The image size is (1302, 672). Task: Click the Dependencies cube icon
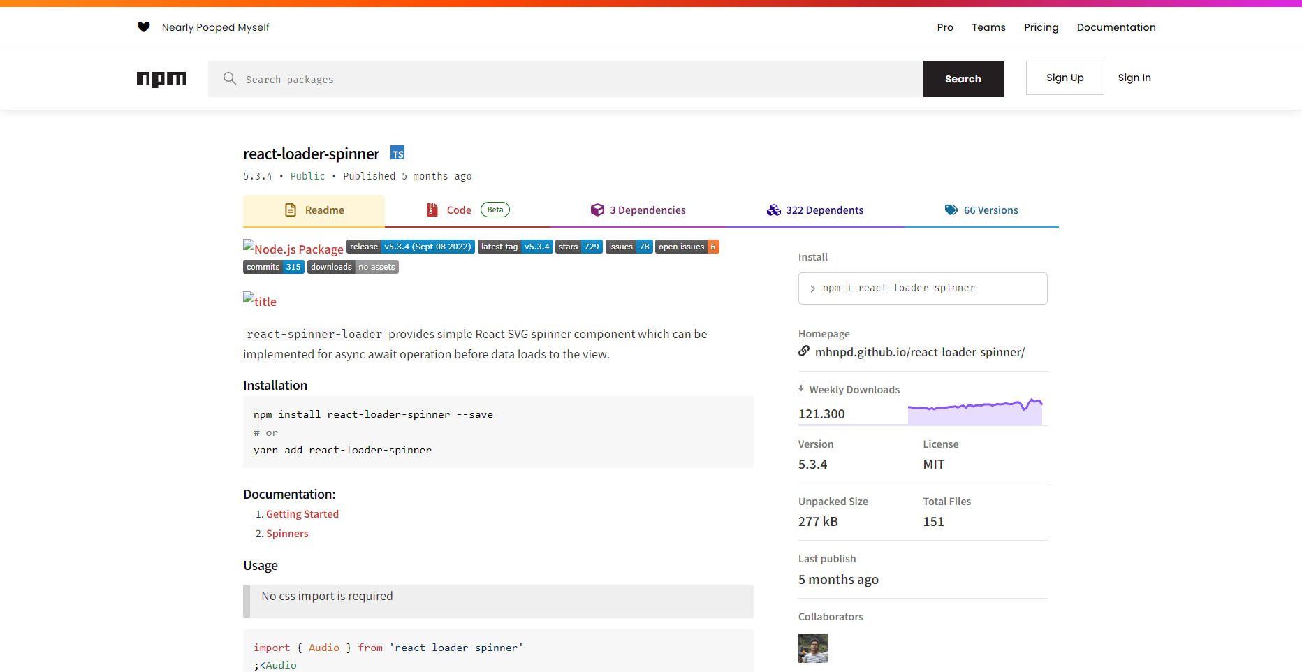click(x=597, y=210)
